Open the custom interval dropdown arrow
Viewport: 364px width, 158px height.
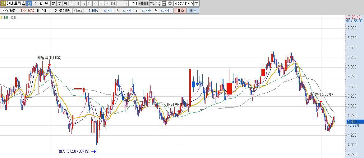(126, 3)
